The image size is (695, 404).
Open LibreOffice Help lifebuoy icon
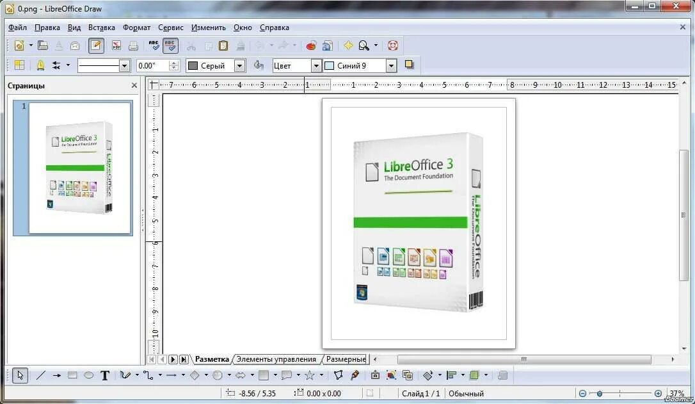pyautogui.click(x=393, y=45)
